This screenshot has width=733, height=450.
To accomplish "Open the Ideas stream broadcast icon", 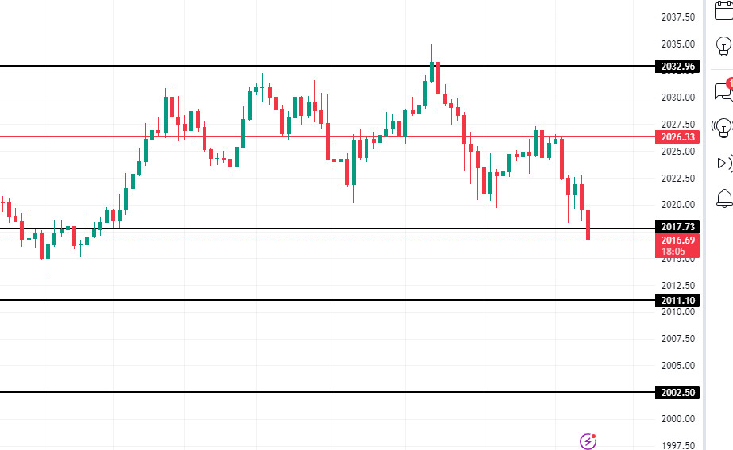I will pyautogui.click(x=723, y=125).
